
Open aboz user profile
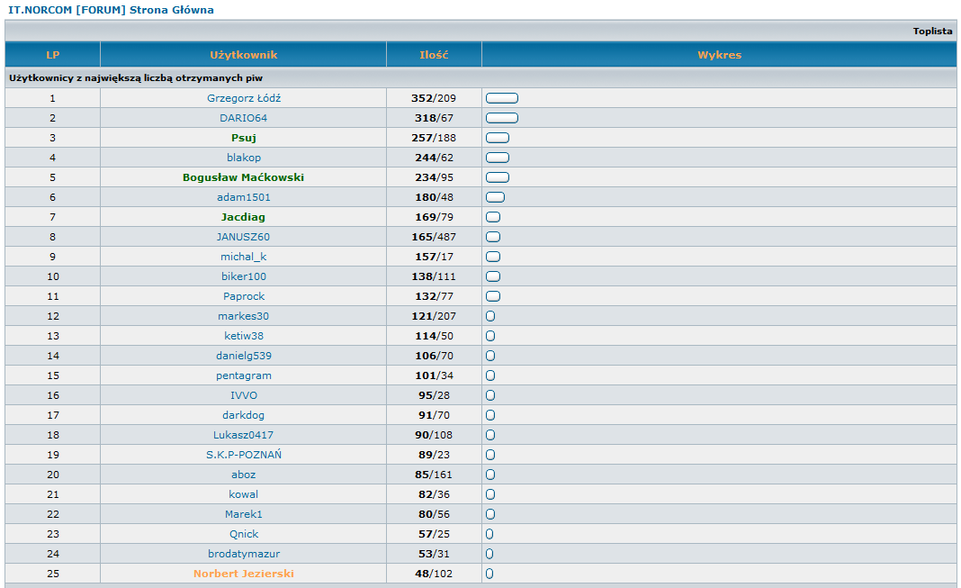243,475
